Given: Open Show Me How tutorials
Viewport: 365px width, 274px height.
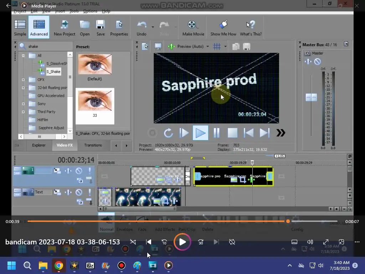Looking at the screenshot, I should point(223,27).
